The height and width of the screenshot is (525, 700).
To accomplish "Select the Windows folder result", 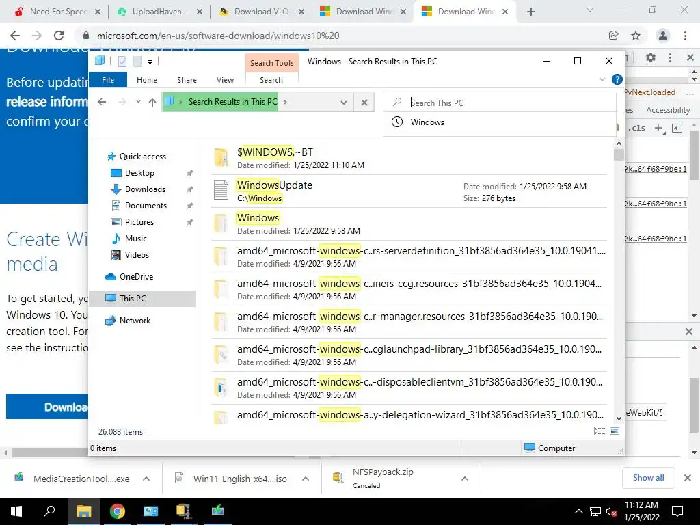I will (409, 224).
